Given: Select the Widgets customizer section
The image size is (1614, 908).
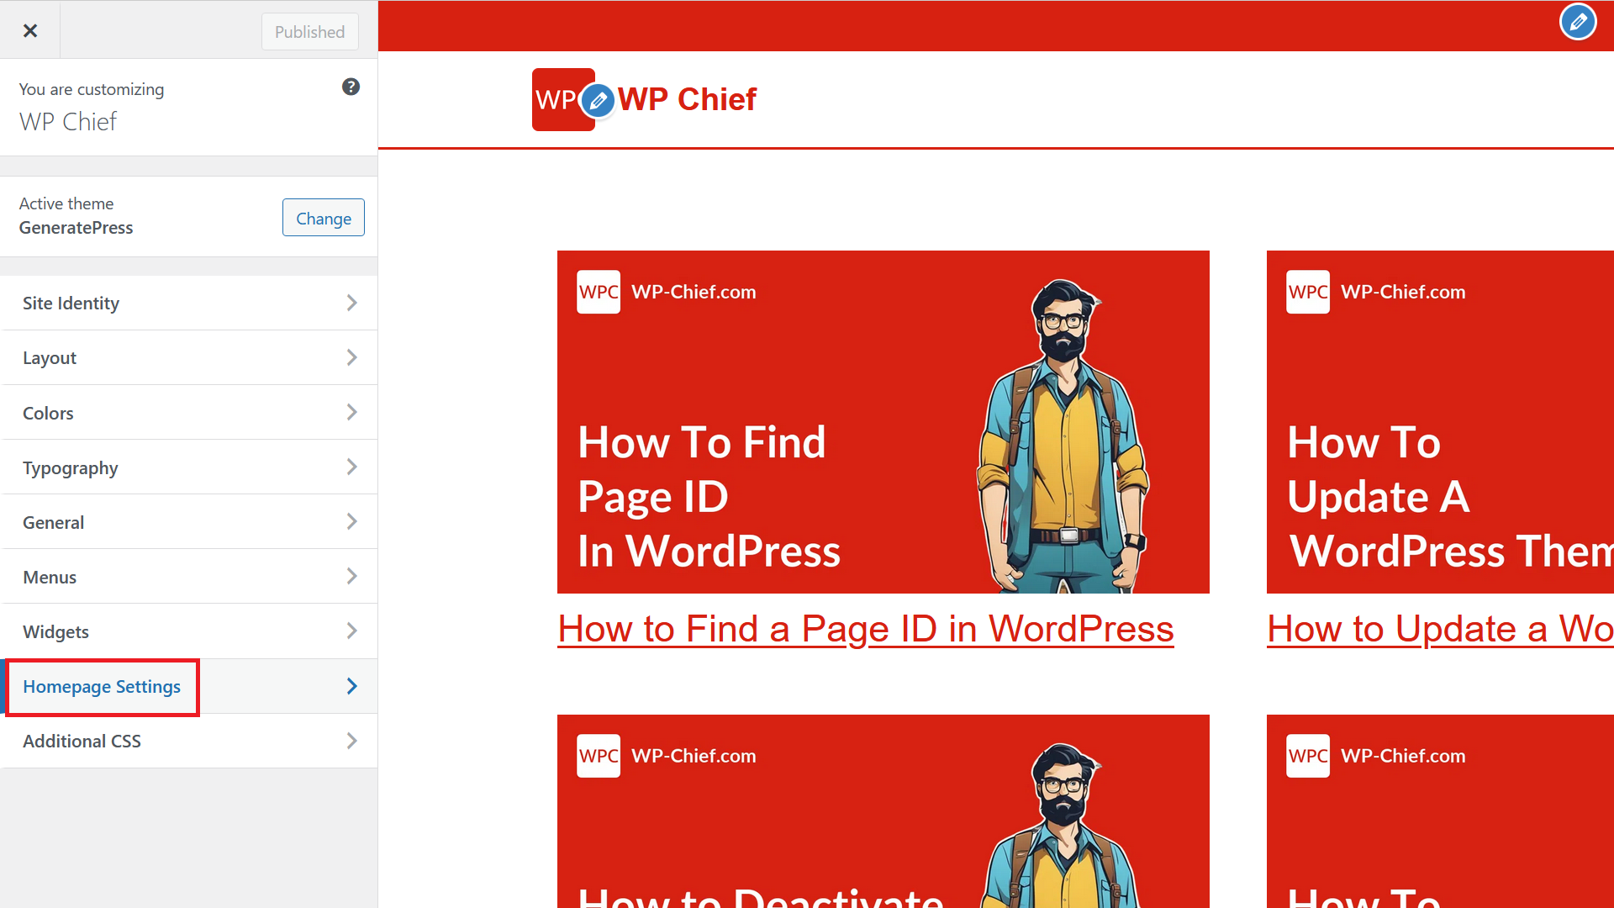Looking at the screenshot, I should coord(188,631).
